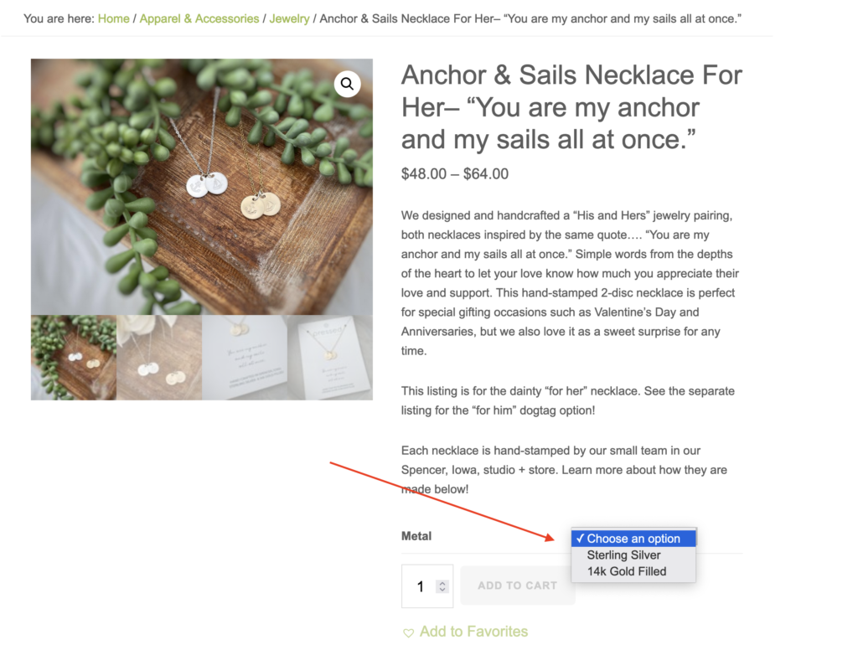Click the Add to Favorites link
The image size is (858, 645).
coord(473,632)
